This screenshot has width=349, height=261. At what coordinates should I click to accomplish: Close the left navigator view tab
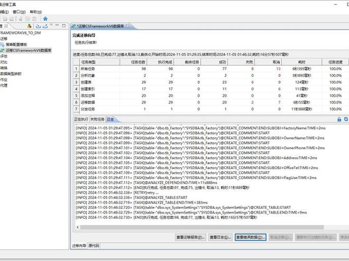(6, 26)
